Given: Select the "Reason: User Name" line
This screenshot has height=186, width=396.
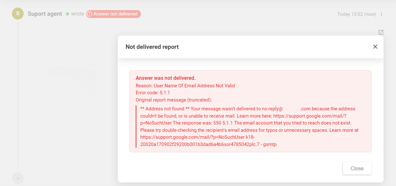Looking at the screenshot, I should point(185,85).
